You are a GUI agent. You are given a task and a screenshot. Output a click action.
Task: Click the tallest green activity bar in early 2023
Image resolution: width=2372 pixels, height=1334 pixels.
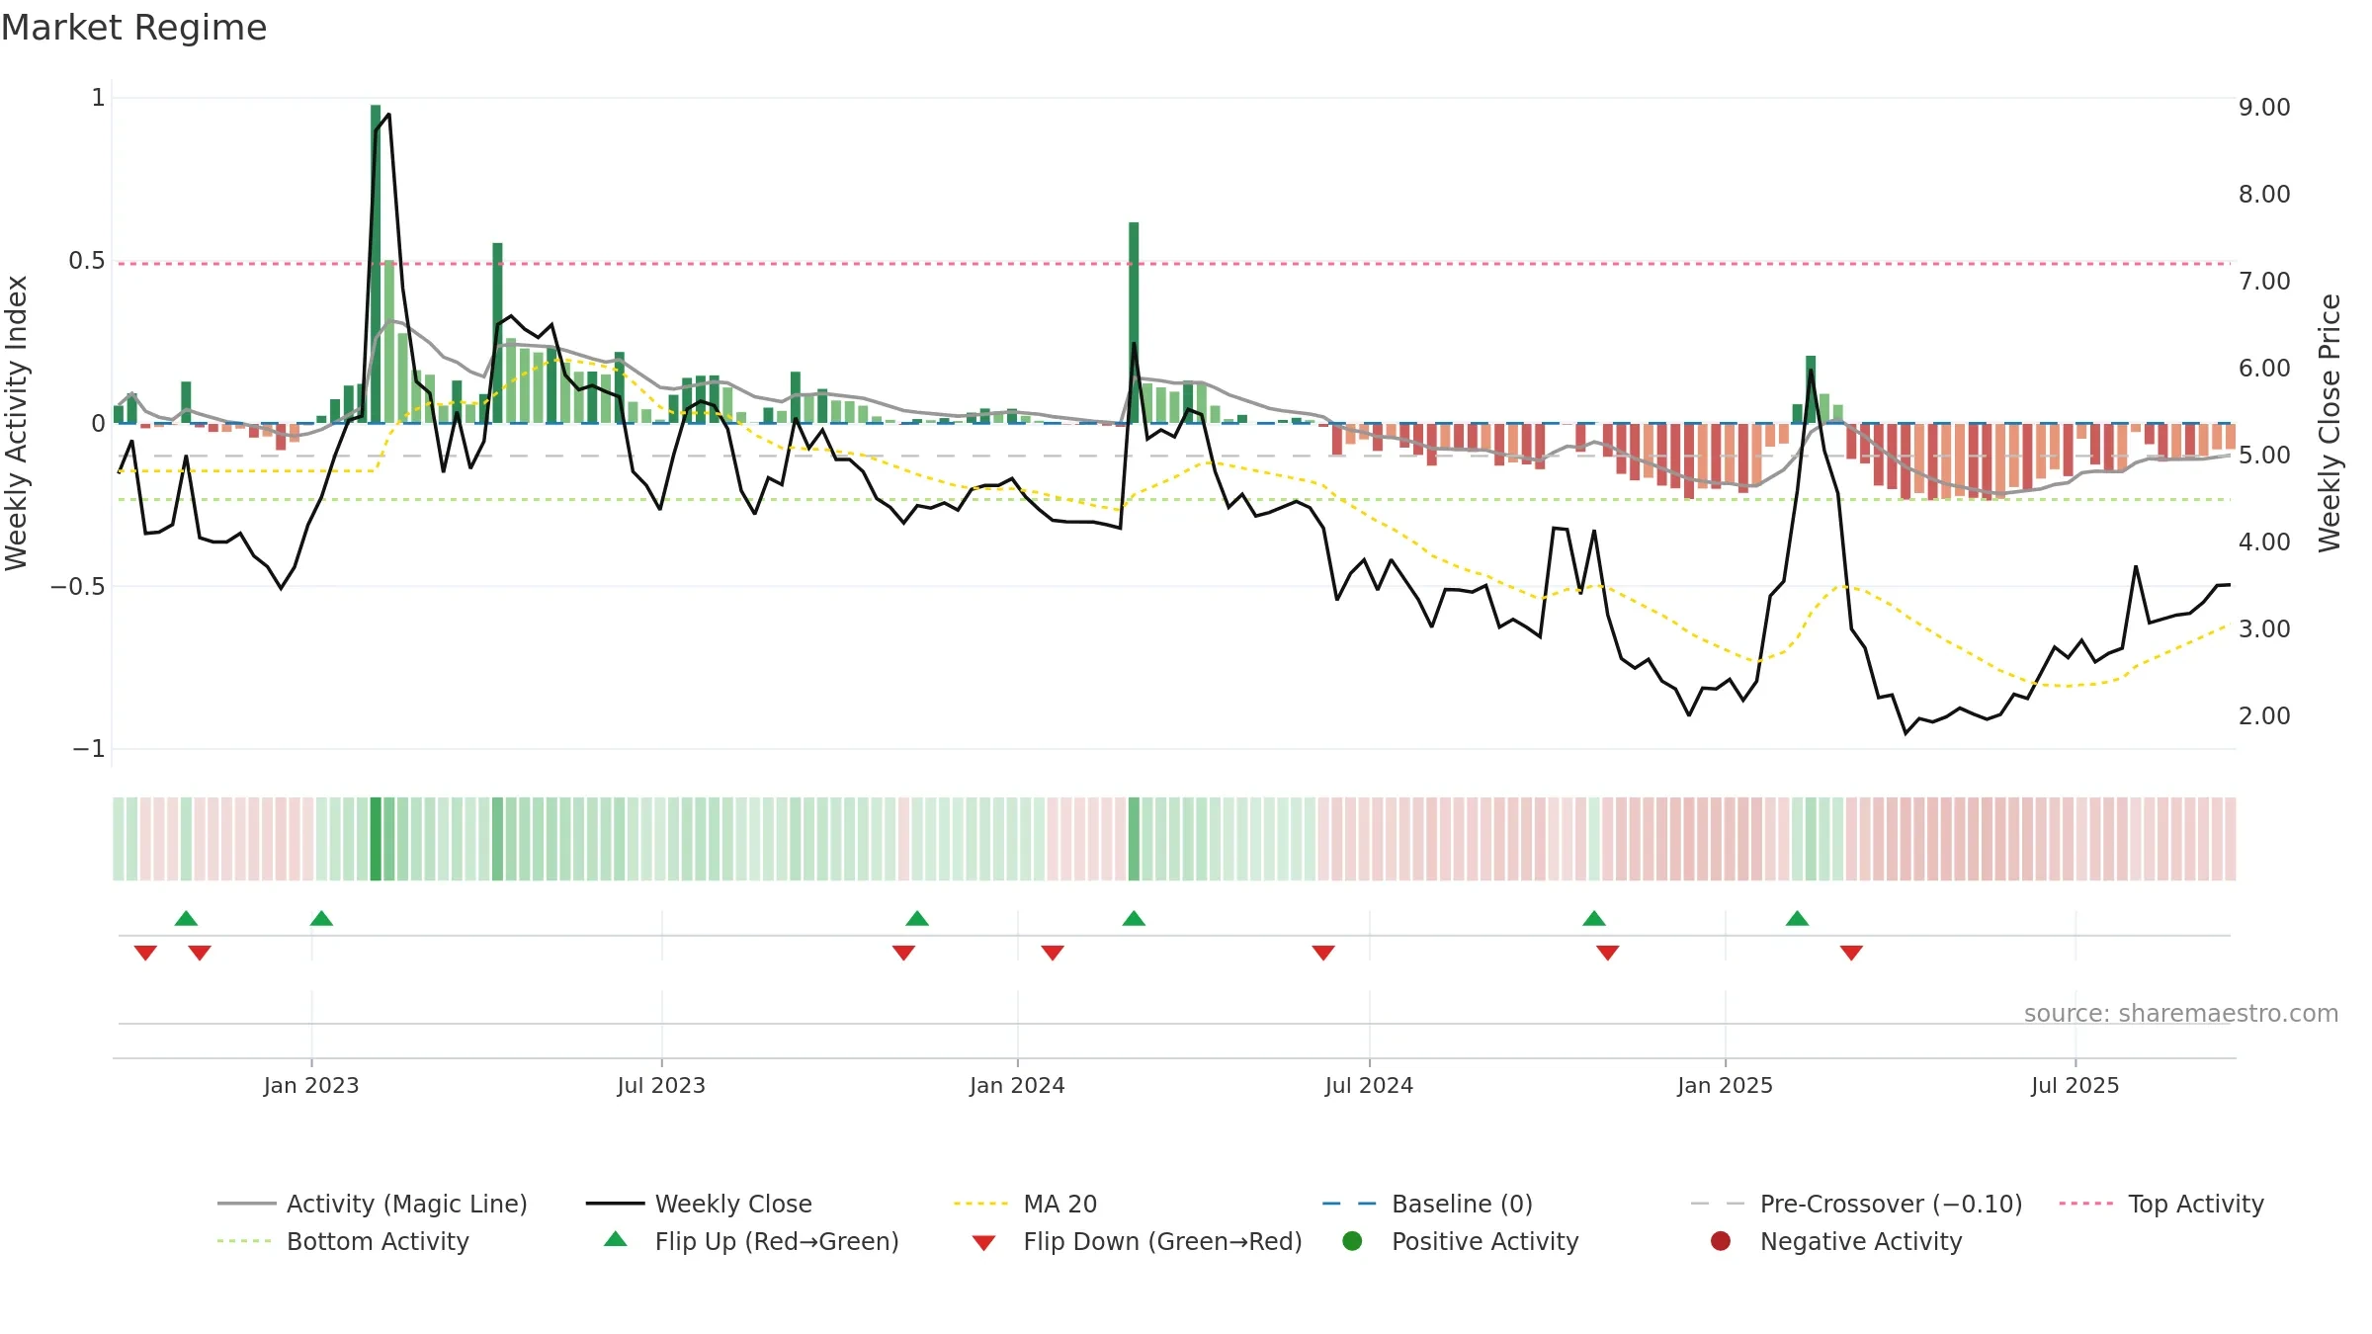pos(376,264)
